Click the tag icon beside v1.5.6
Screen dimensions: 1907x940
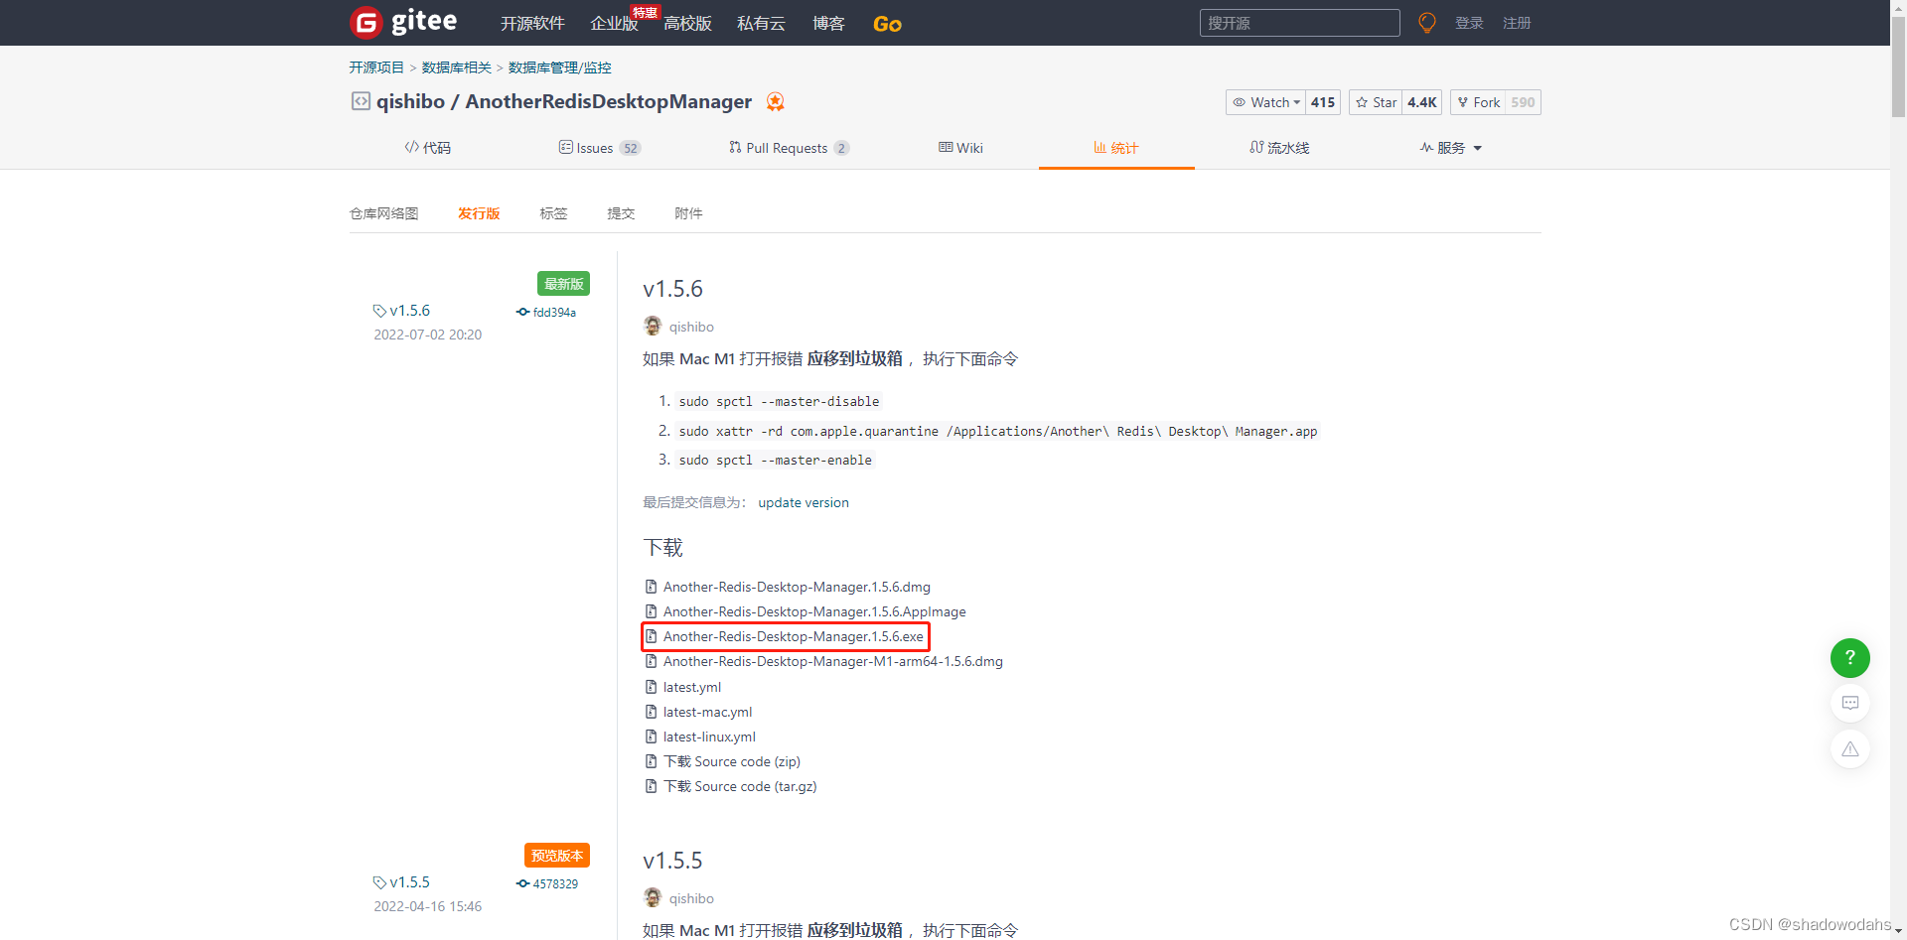click(379, 311)
